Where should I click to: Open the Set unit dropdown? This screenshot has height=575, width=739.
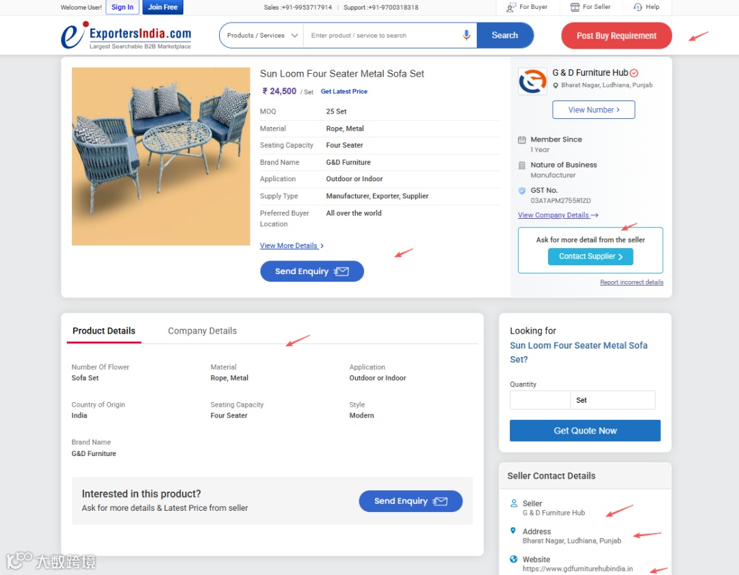pos(612,400)
